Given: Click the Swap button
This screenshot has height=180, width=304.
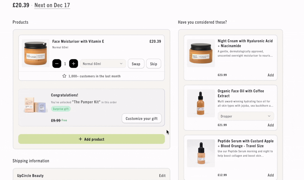Looking at the screenshot, I should click(x=136, y=64).
